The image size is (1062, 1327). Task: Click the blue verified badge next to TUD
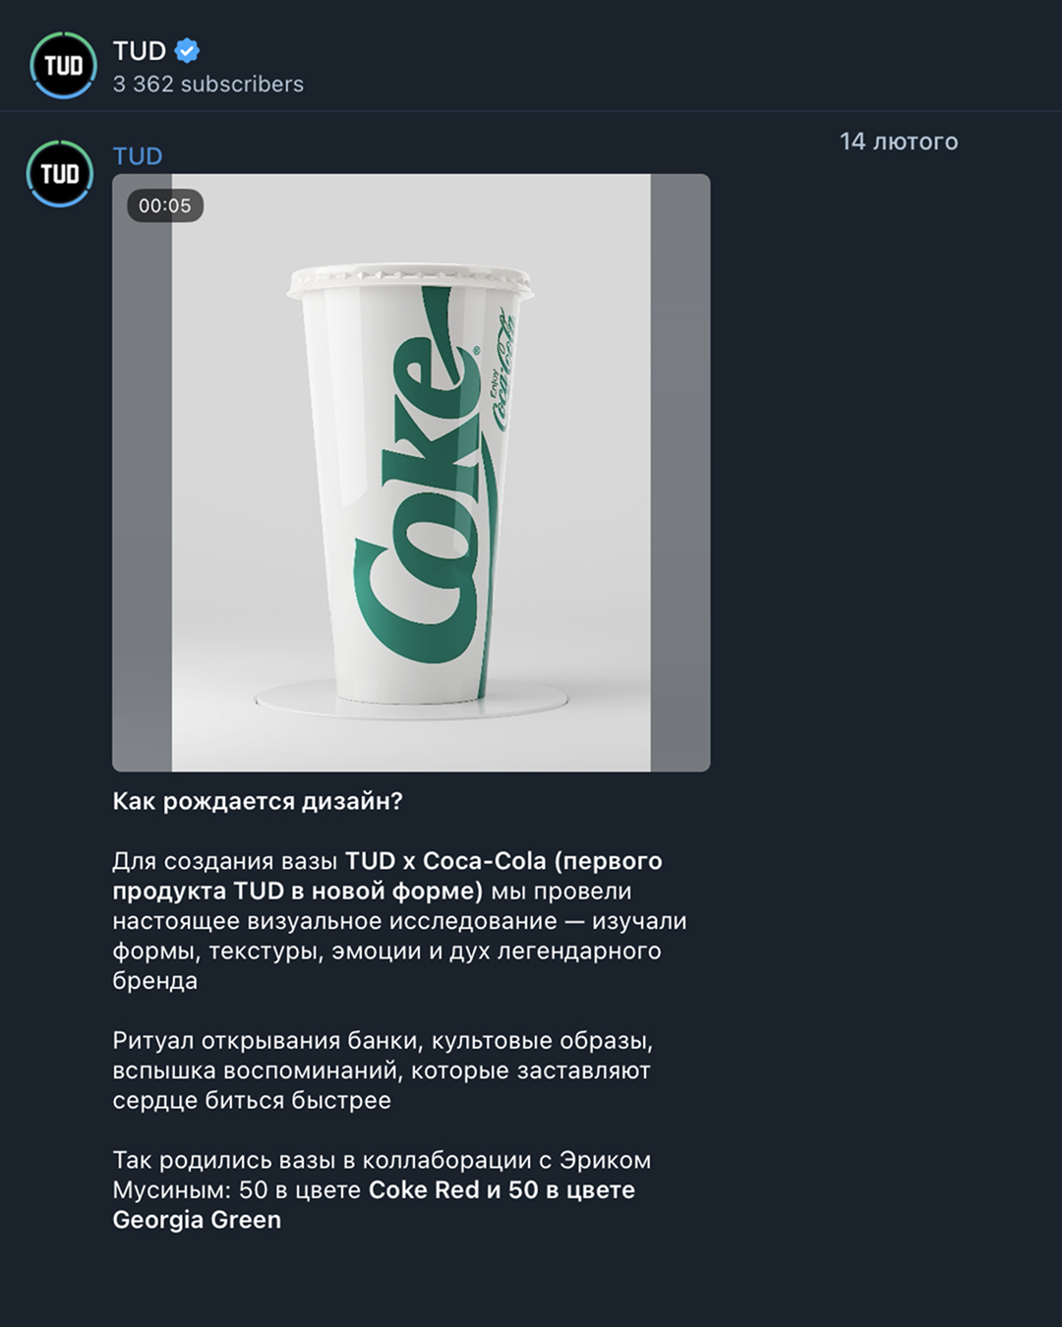[187, 50]
